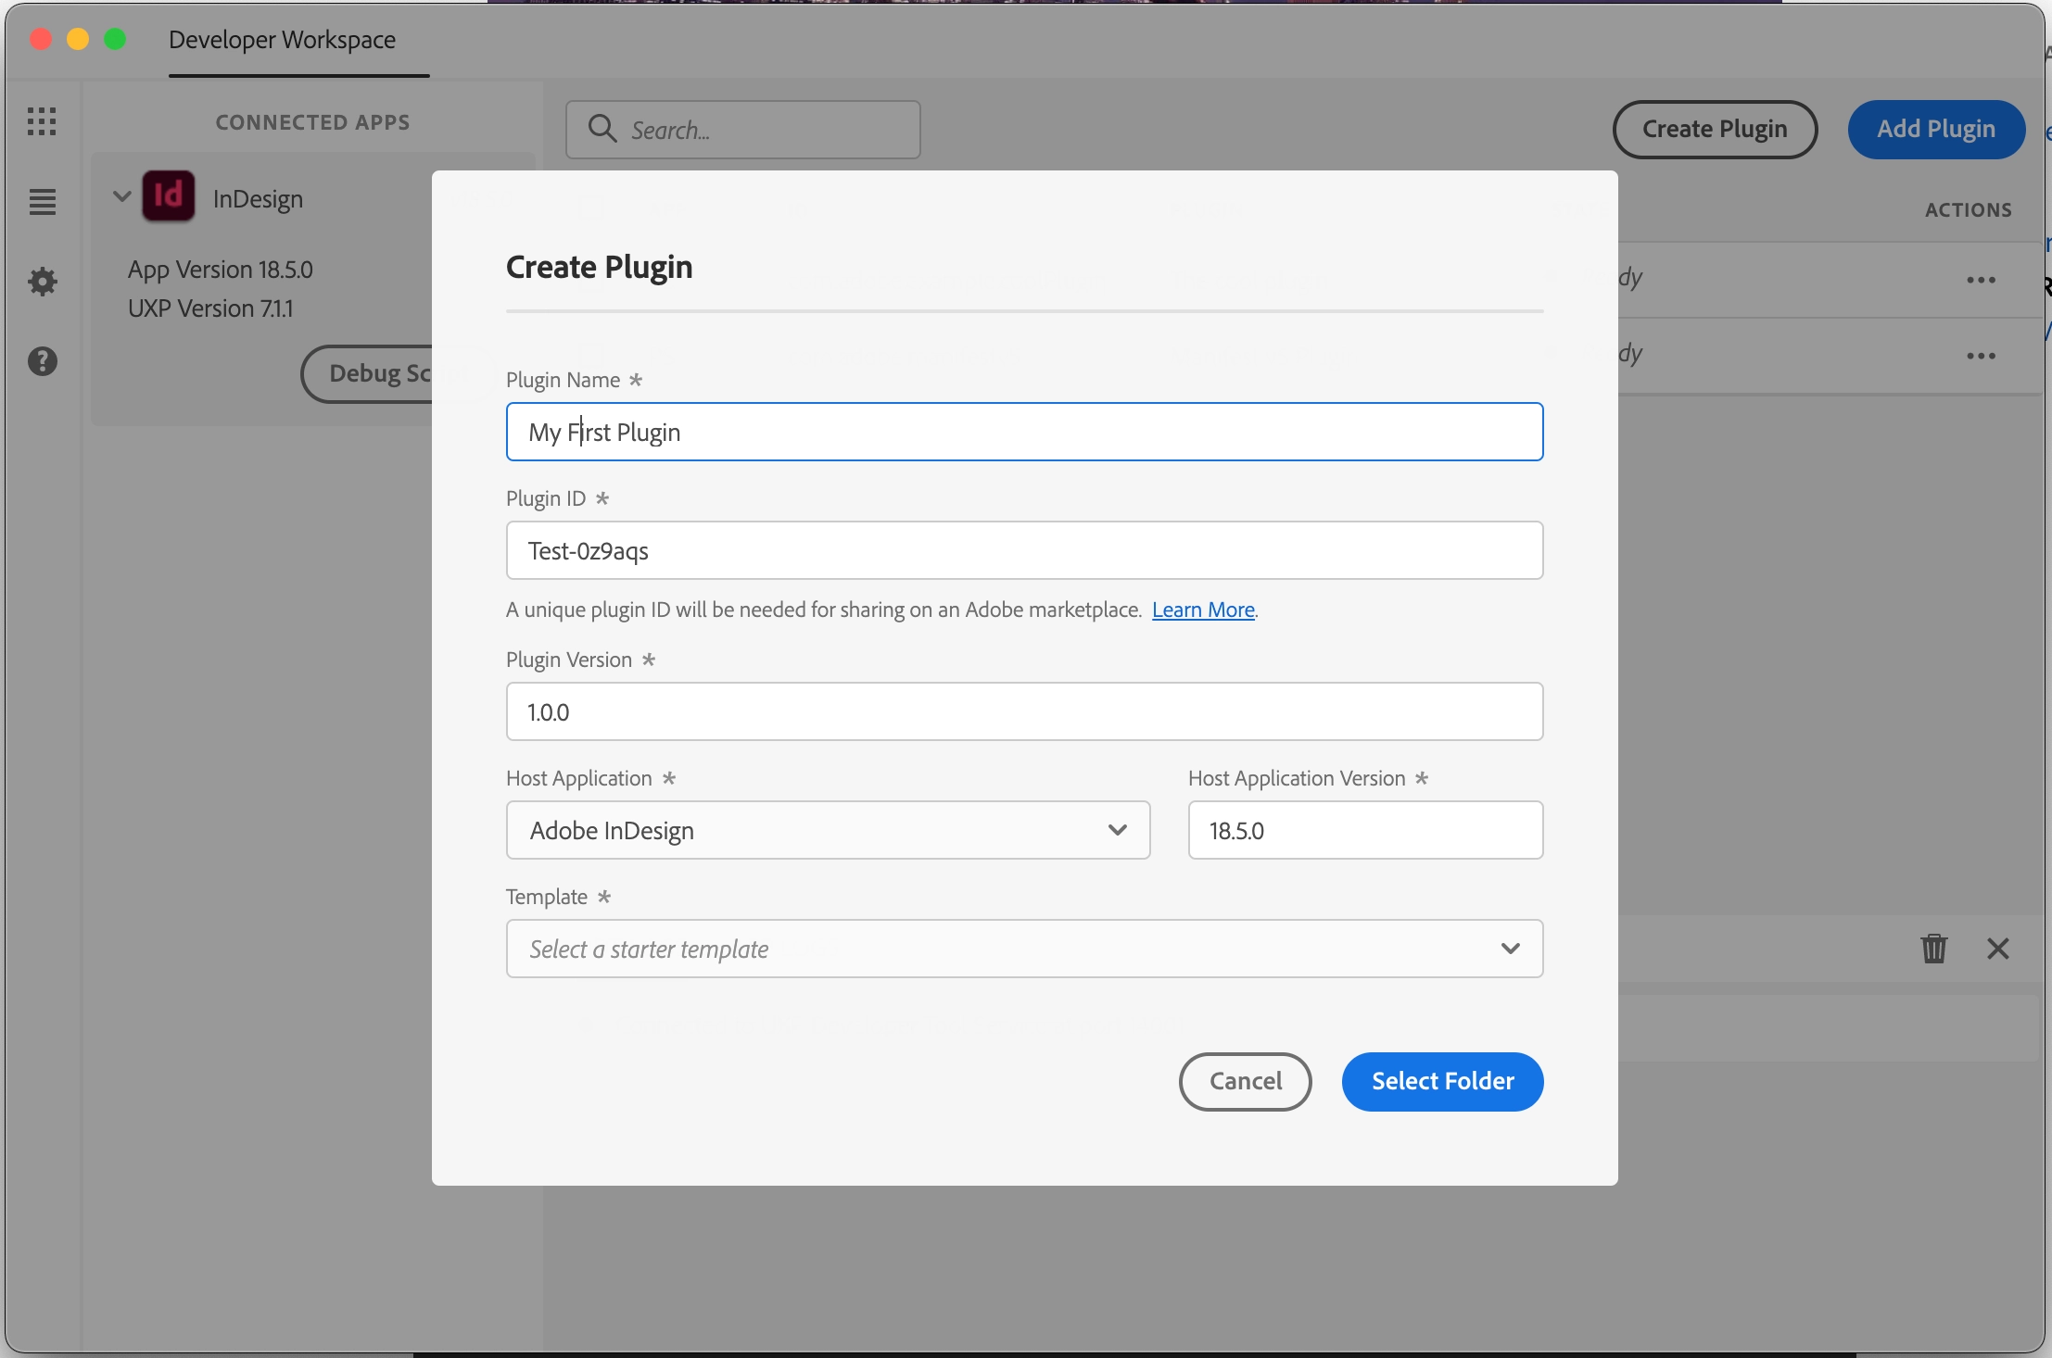
Task: Open the hamburger list icon in sidebar
Action: click(42, 201)
